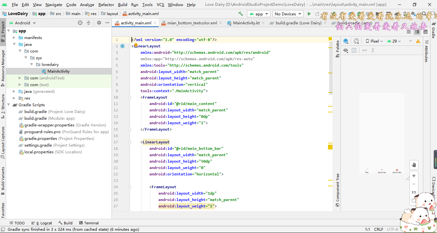Click the class gutter icon on line 2
Viewport: 437px width, 233px height.
(122, 46)
